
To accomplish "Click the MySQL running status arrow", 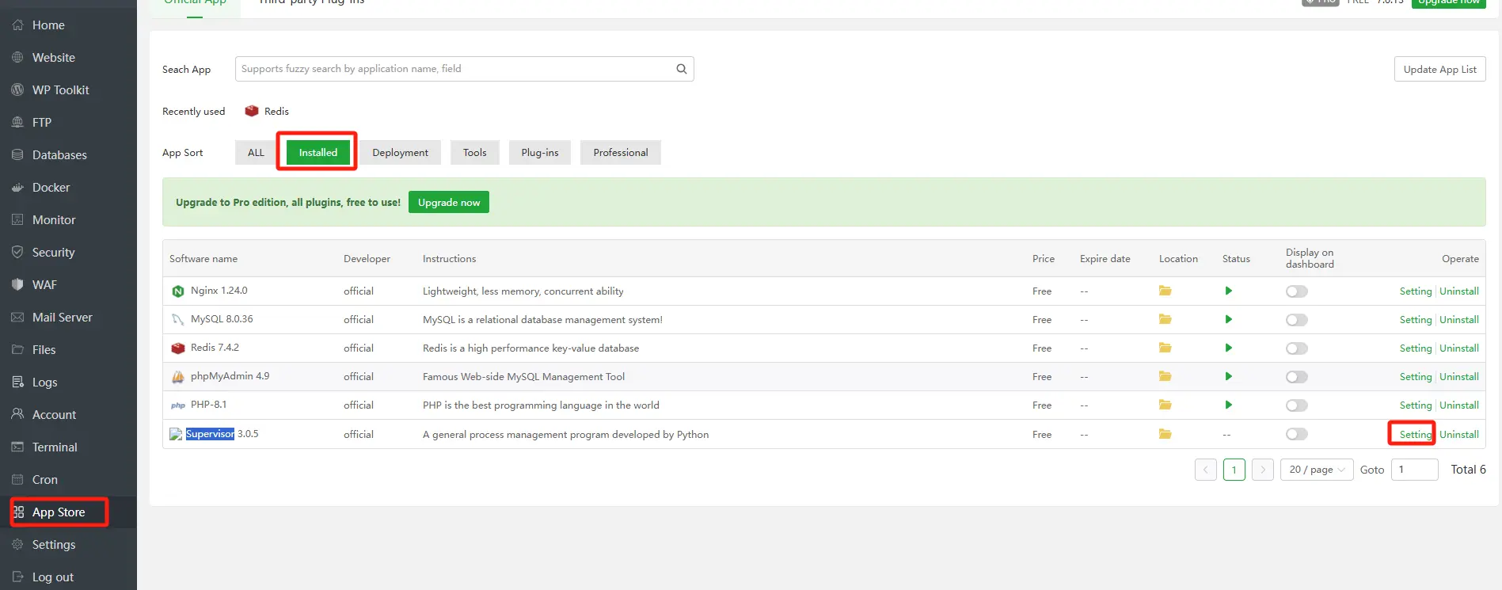I will (x=1228, y=319).
